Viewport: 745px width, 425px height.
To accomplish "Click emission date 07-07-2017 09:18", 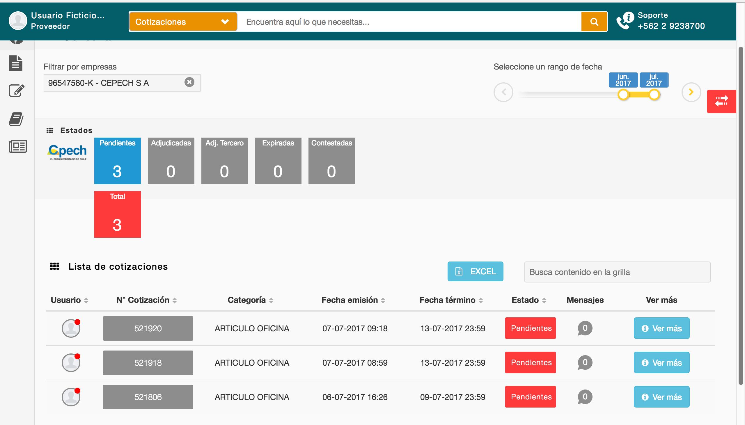I will point(355,328).
